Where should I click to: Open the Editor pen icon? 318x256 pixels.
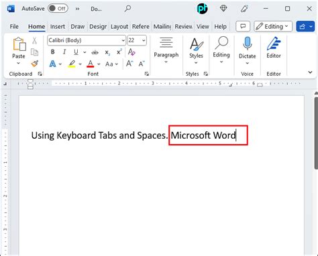click(274, 48)
